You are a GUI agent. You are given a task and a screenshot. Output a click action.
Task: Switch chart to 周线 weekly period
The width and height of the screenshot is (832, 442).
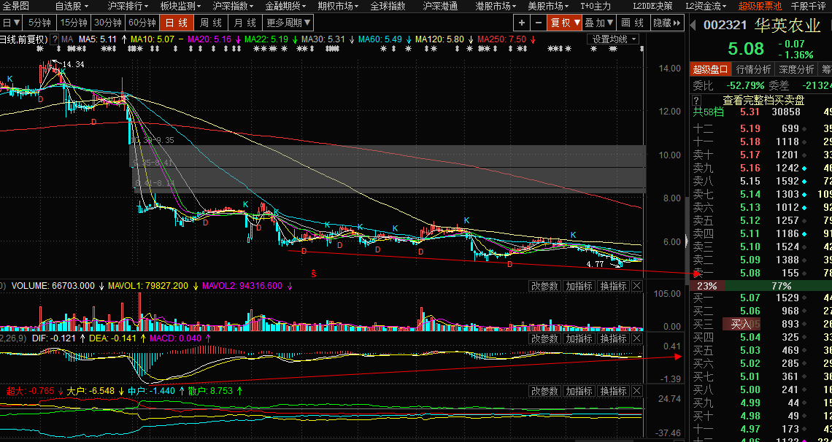[x=211, y=23]
